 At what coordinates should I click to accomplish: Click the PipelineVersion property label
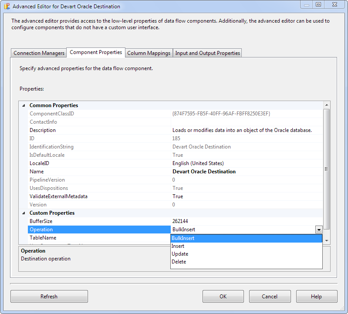[x=47, y=180]
